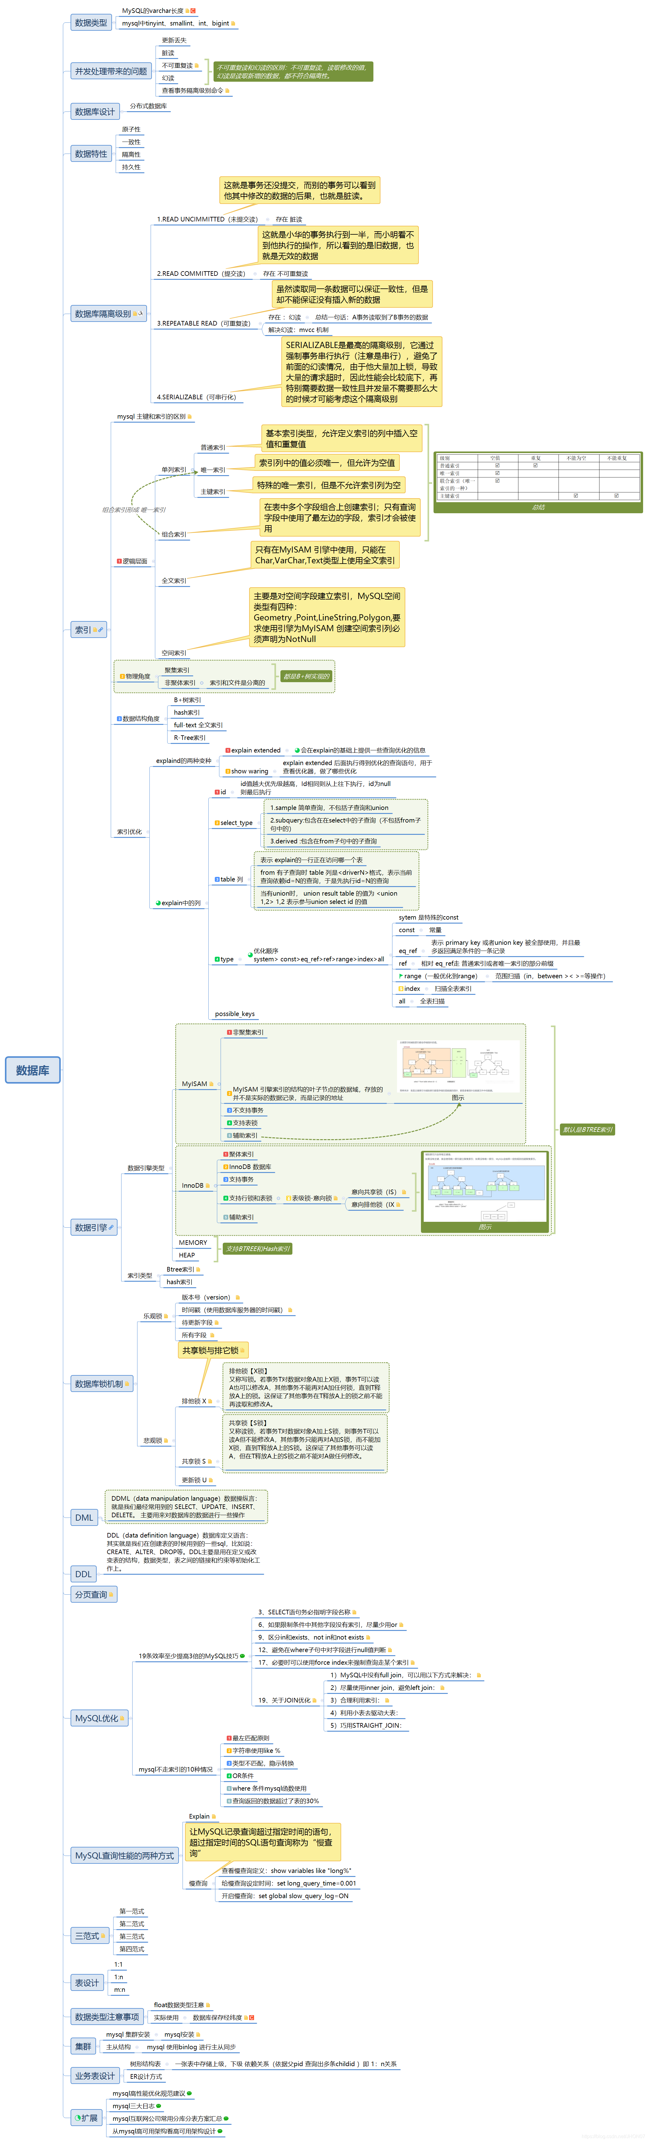The width and height of the screenshot is (648, 2142).
Task: Collapse the subtopics after 非聚集索引
Action: [202, 683]
